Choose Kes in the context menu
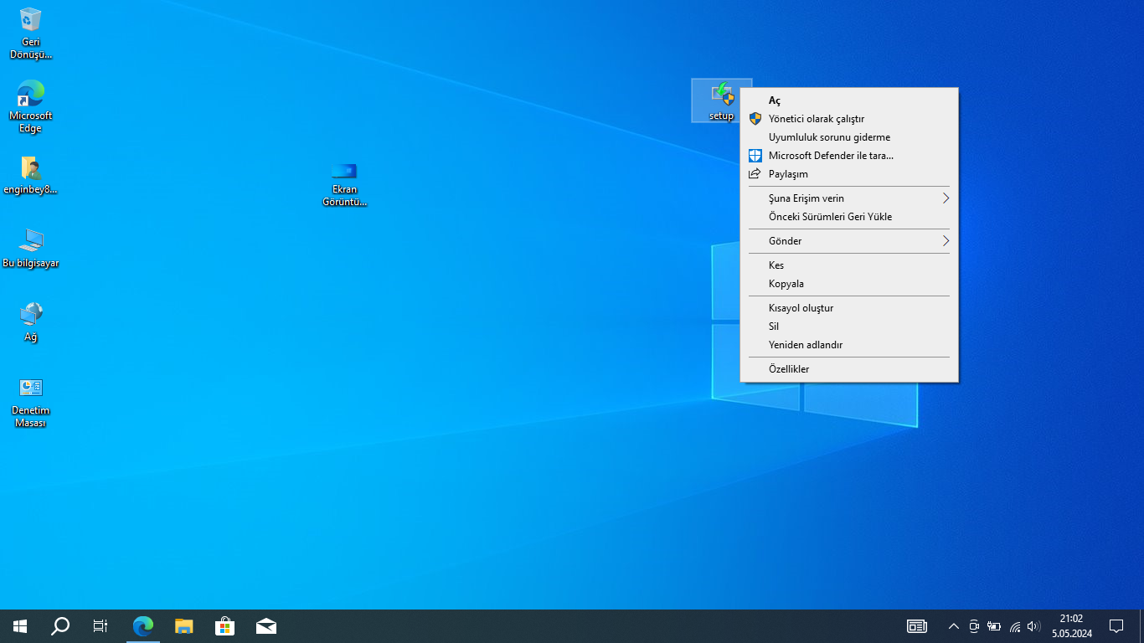1144x643 pixels. pyautogui.click(x=849, y=265)
